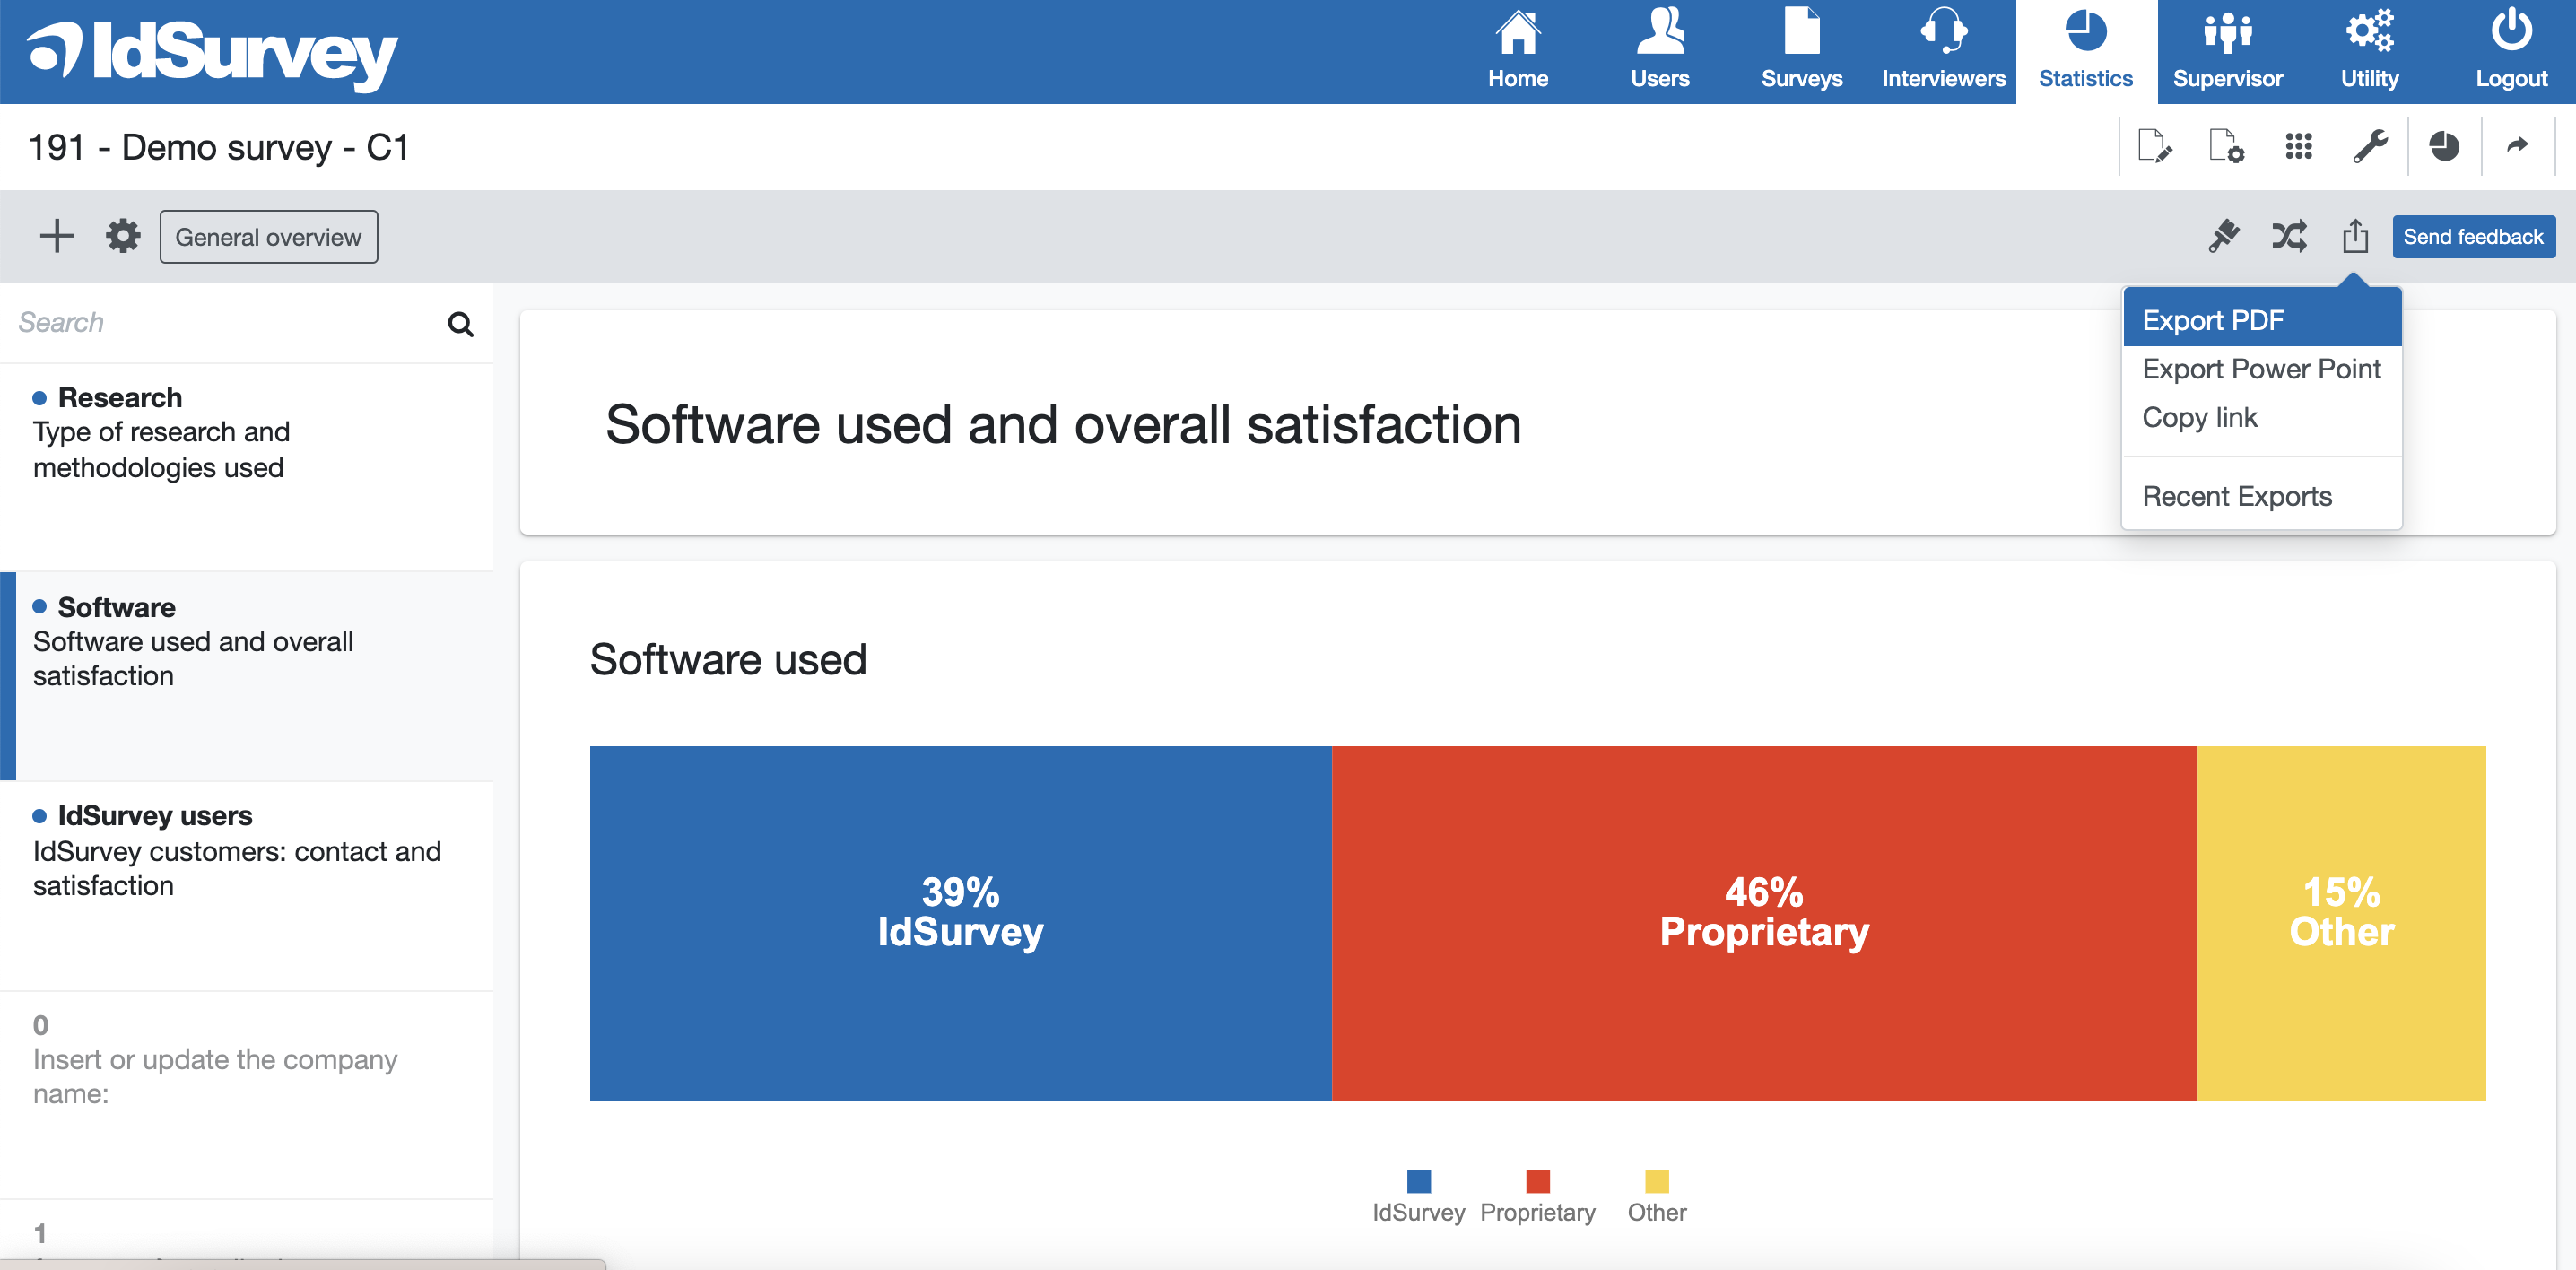
Task: Click the edit questionnaire page-pencil icon
Action: coord(2154,146)
